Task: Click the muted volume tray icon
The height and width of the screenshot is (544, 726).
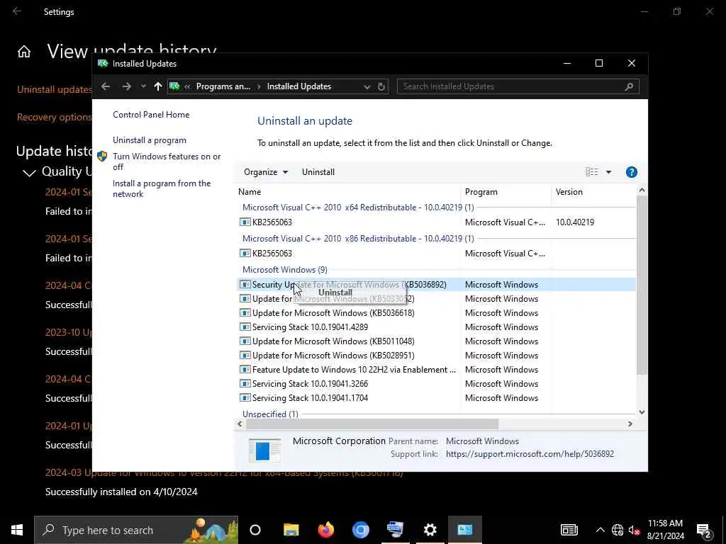Action: [x=634, y=530]
